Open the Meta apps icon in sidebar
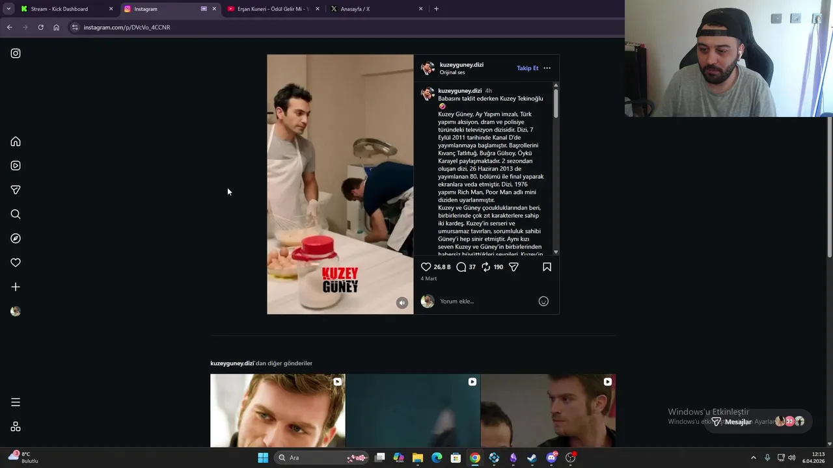The width and height of the screenshot is (833, 468). coord(16,426)
